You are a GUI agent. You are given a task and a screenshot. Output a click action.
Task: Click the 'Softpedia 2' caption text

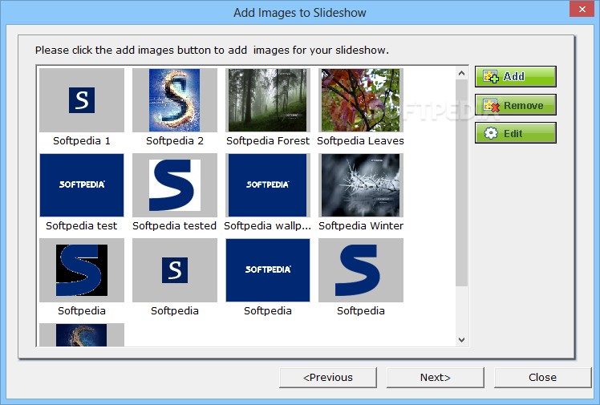coord(175,140)
